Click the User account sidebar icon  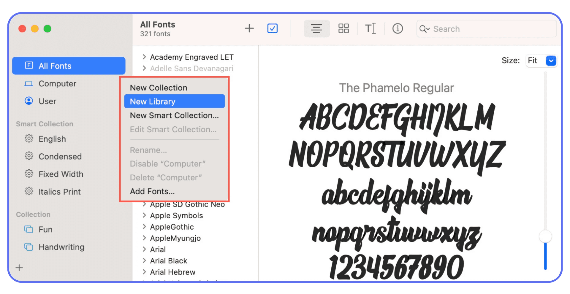[28, 101]
